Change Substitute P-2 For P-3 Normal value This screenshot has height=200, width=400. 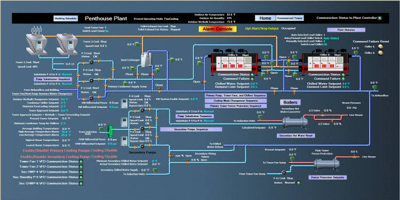pos(67,75)
